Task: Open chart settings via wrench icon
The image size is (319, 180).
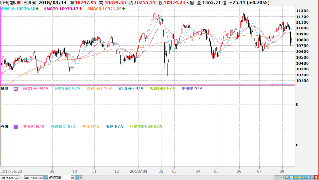Action: coord(312,178)
